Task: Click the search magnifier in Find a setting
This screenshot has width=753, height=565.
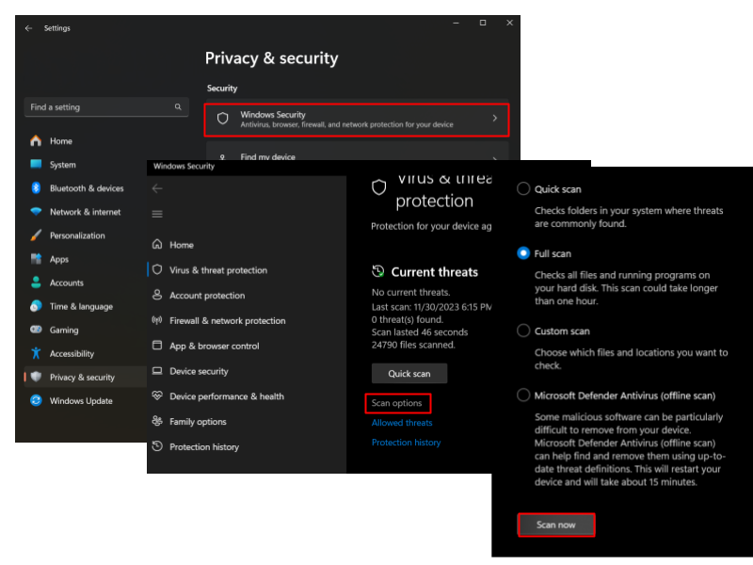Action: [178, 106]
